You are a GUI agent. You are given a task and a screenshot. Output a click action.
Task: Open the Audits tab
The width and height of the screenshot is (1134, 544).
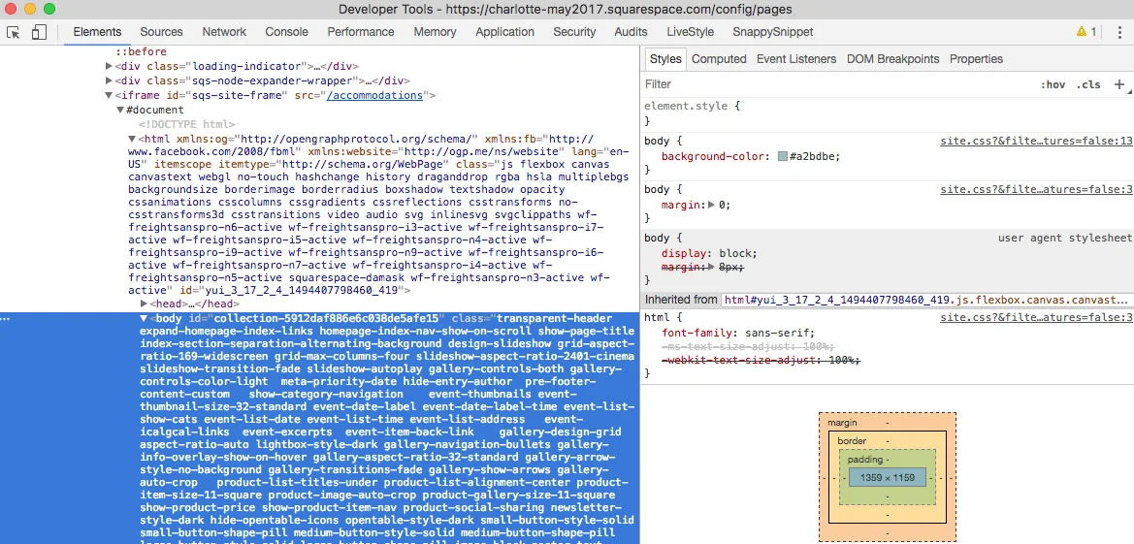click(631, 32)
